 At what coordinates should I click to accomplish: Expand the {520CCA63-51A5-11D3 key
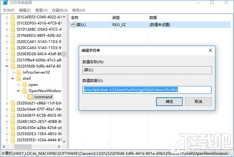click(x=7, y=48)
